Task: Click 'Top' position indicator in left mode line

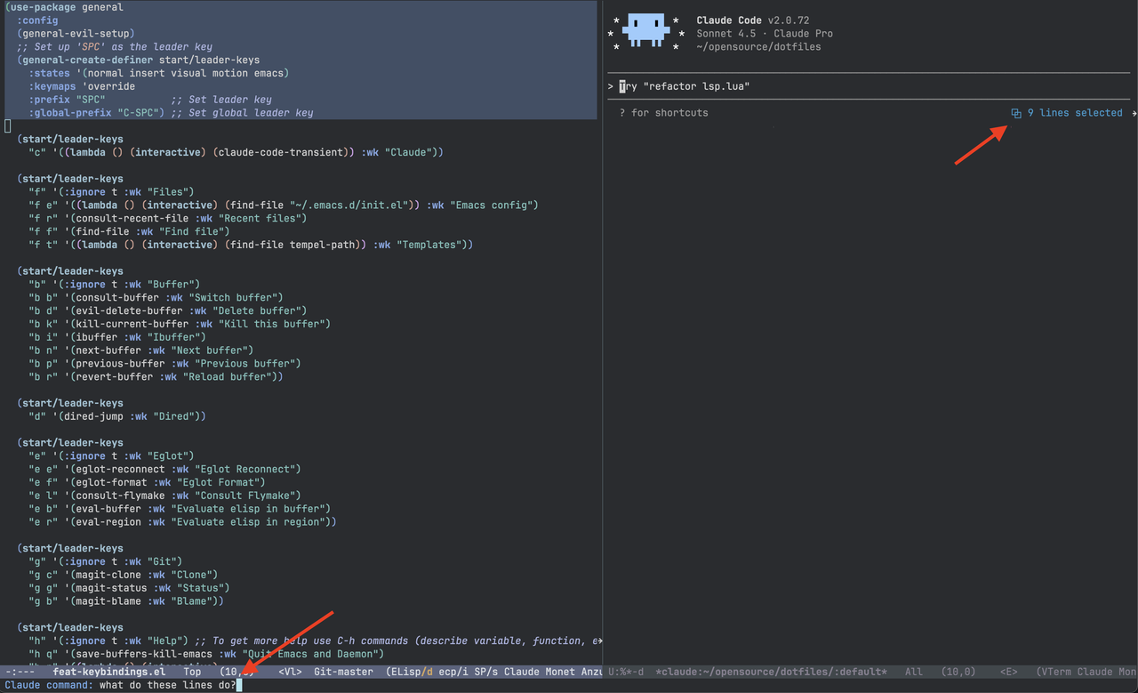Action: (192, 672)
